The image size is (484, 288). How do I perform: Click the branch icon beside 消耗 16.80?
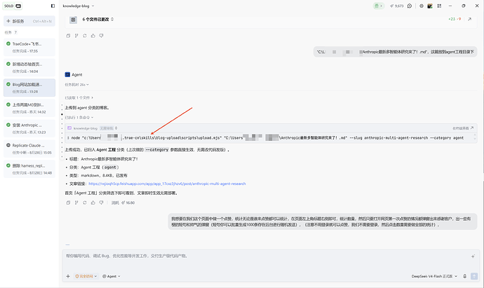click(76, 203)
